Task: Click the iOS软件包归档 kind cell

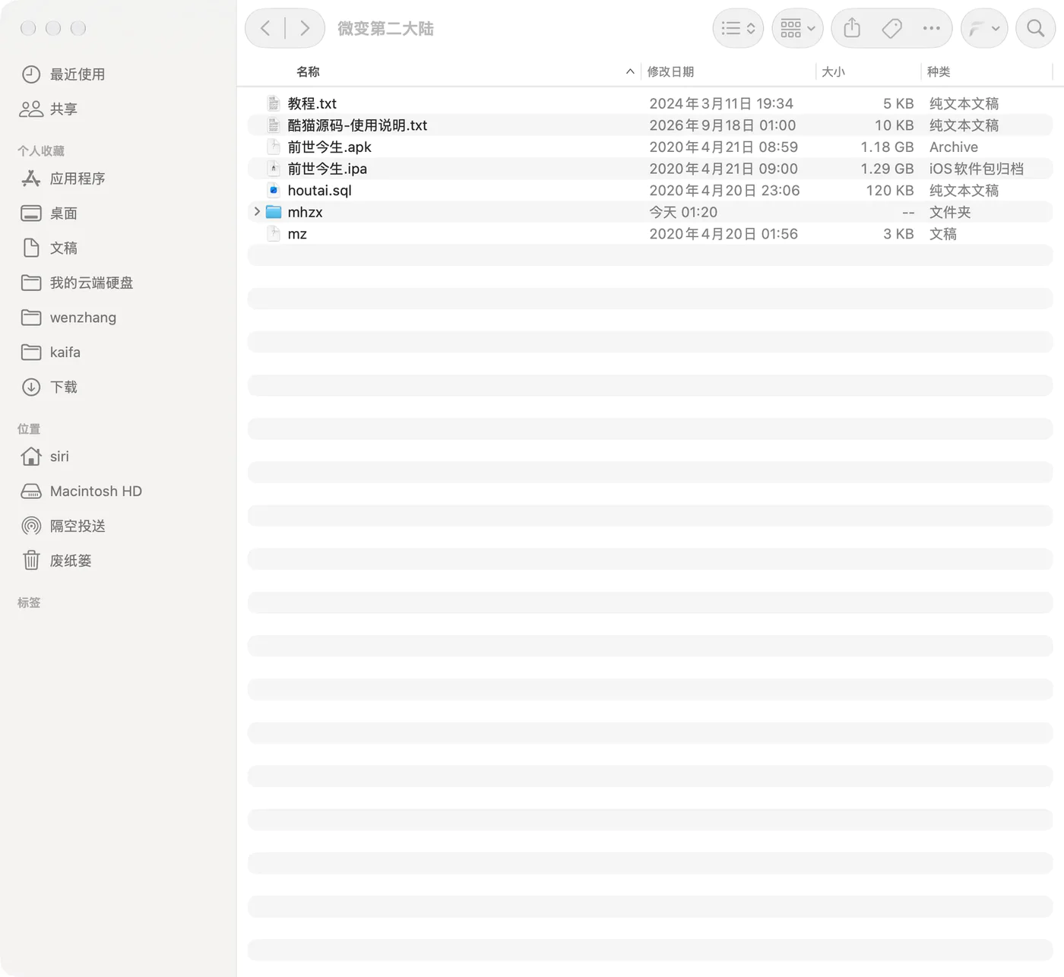Action: pos(977,169)
